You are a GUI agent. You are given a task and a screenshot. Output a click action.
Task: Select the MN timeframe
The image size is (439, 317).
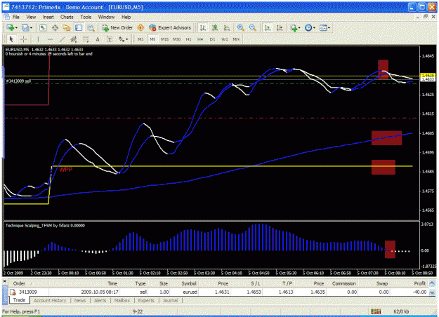(x=236, y=39)
